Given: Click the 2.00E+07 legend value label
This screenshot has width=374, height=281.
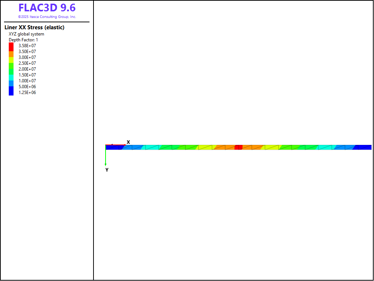Looking at the screenshot, I should 27,69.
